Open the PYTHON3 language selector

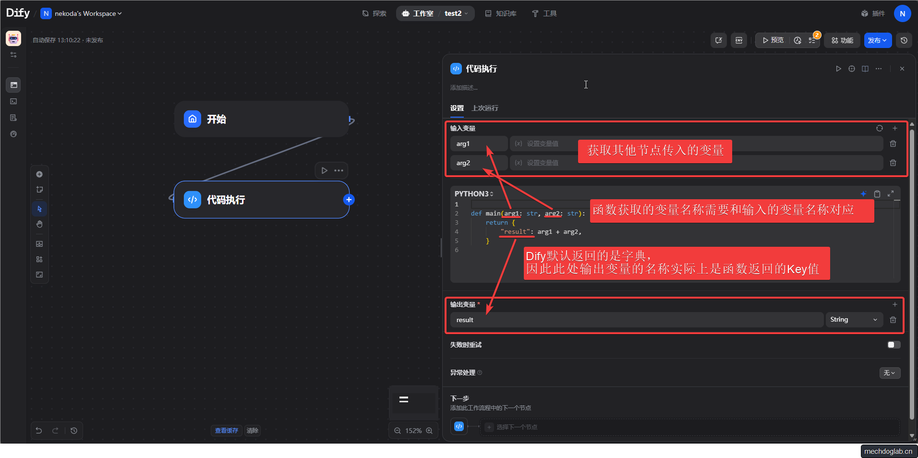click(473, 194)
